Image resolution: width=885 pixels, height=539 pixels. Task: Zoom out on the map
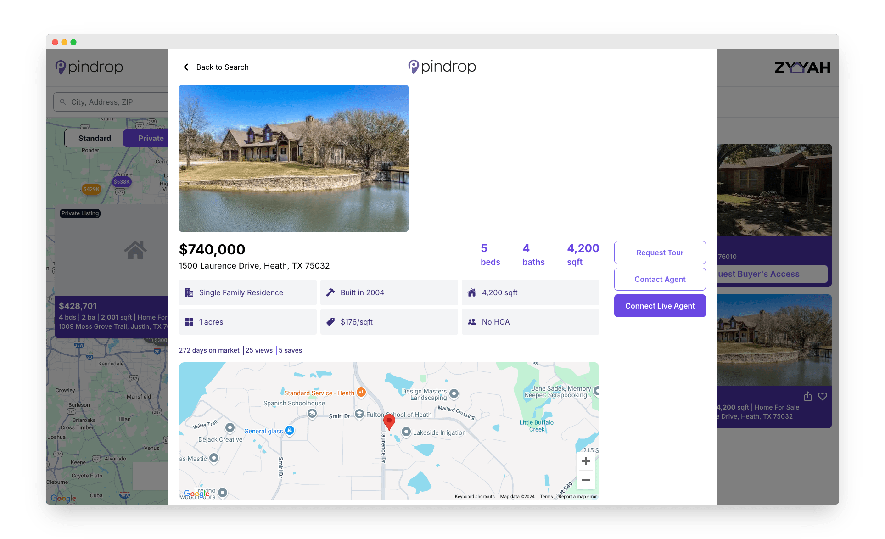pyautogui.click(x=585, y=480)
